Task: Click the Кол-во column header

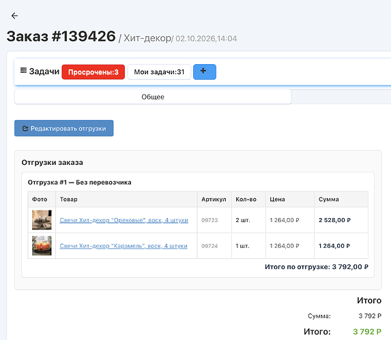Action: coord(246,199)
